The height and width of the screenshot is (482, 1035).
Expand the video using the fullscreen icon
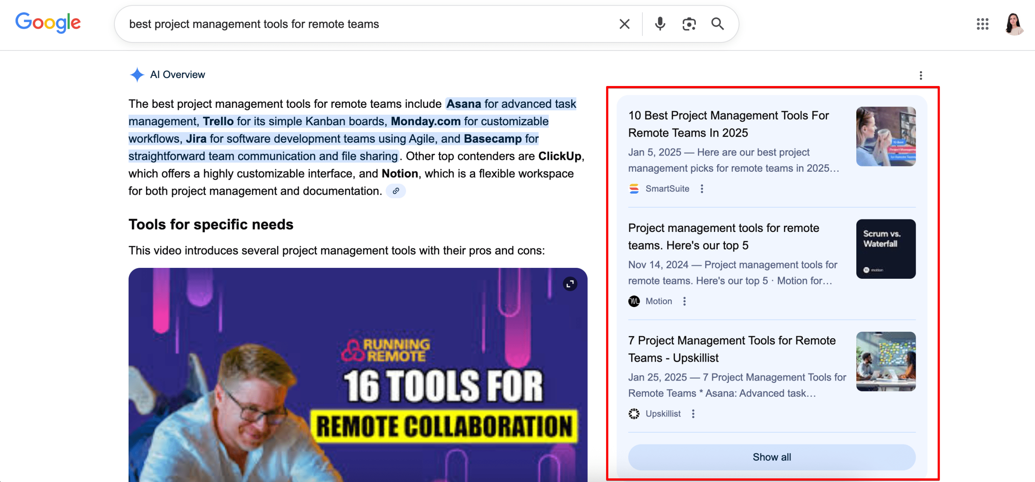coord(570,284)
